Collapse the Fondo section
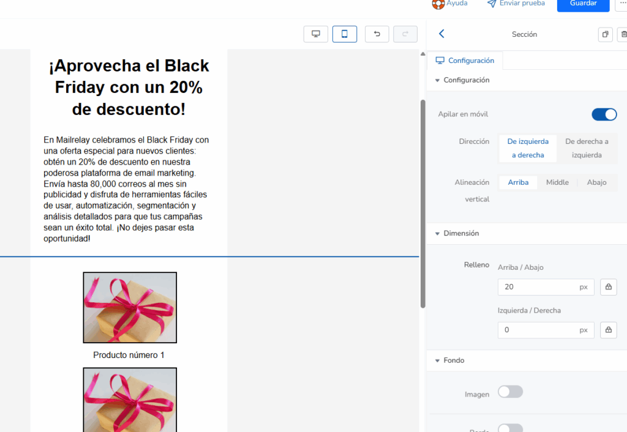Screen dimensions: 627x432 pos(437,360)
